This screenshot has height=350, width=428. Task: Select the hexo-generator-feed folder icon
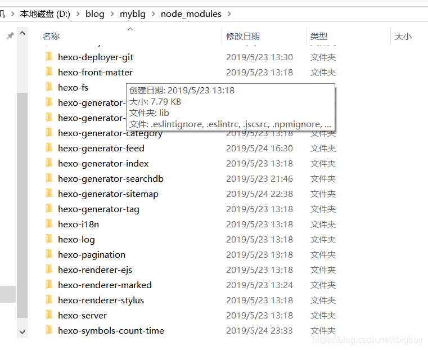pos(49,148)
